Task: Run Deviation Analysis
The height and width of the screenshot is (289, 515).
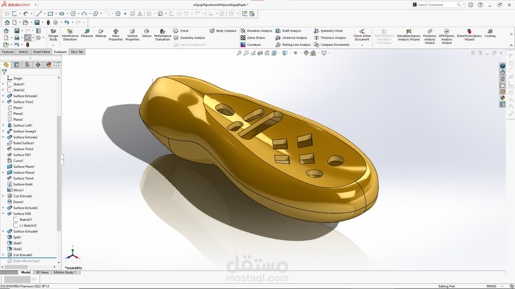Action: tap(256, 31)
